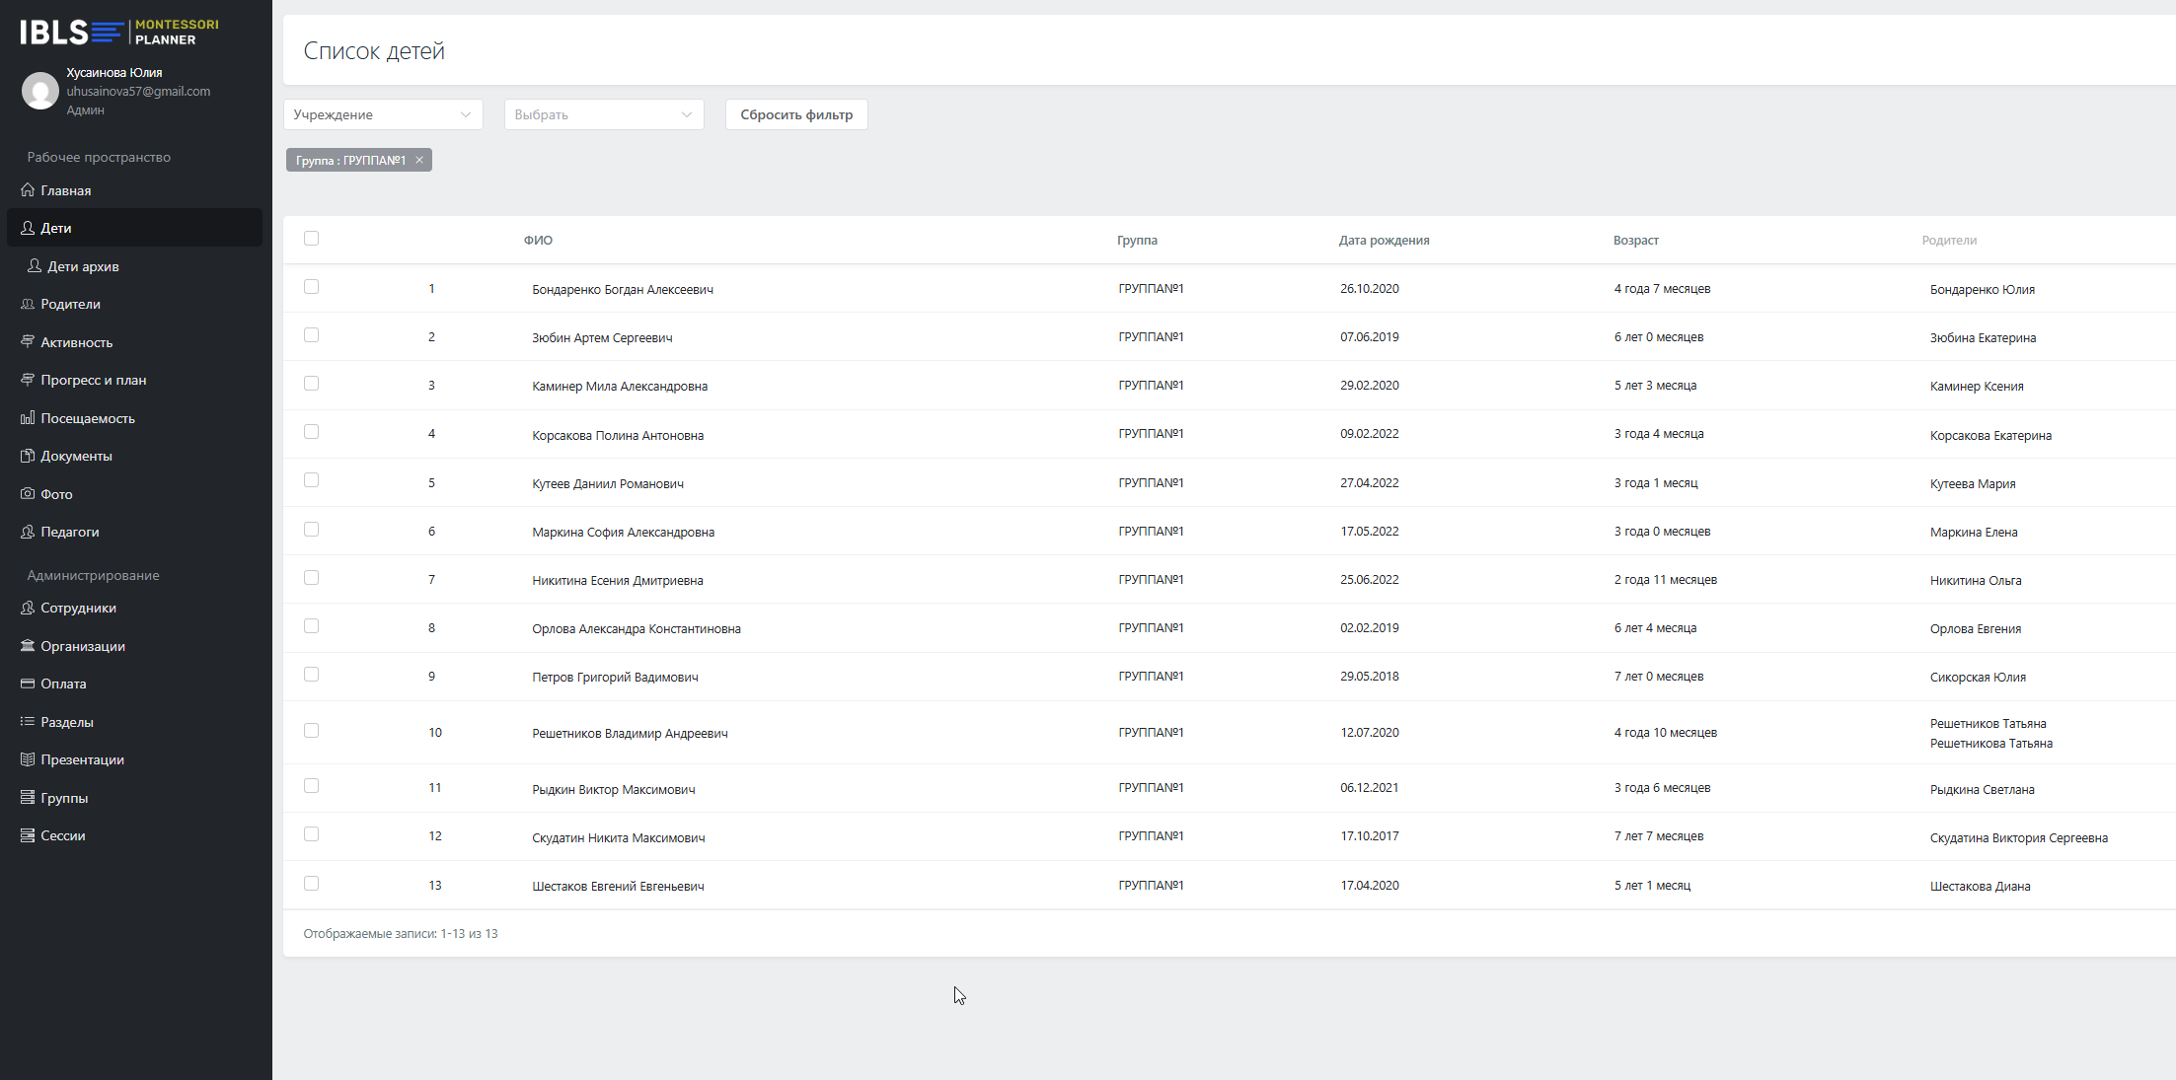Click the home icon beside Главная
The width and height of the screenshot is (2176, 1080).
(x=28, y=190)
